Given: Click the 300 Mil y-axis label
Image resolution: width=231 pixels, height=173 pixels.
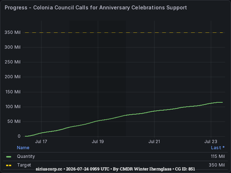Looking at the screenshot, I should [x=13, y=47].
